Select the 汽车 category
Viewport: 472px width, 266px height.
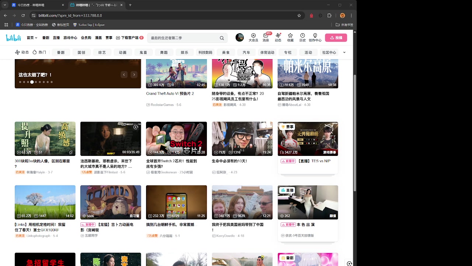coord(246,52)
